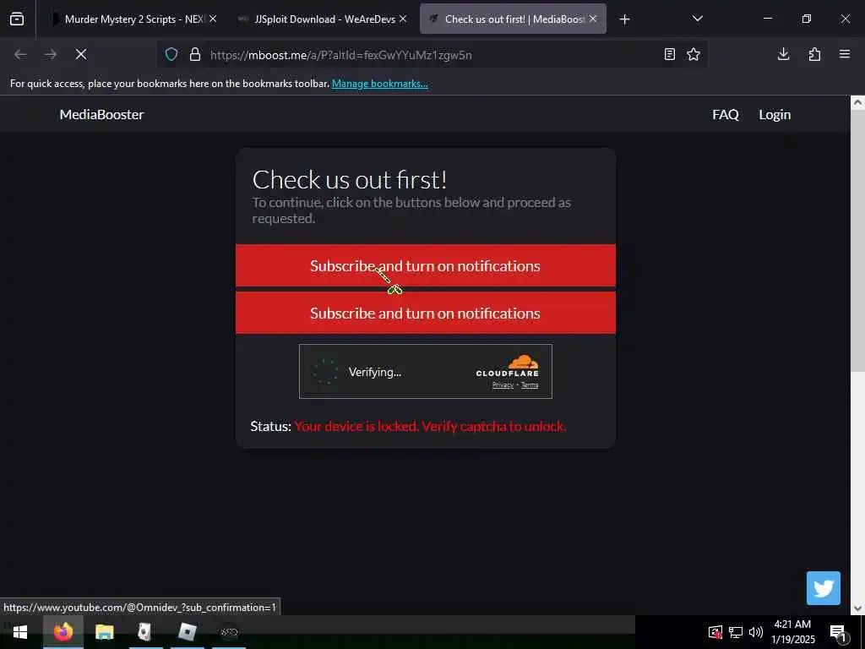Click the page scrollbar down arrow
865x649 pixels.
click(x=857, y=608)
